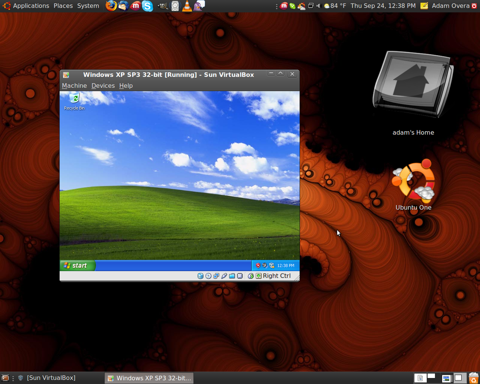Launch Firefox from the top panel
Image resolution: width=480 pixels, height=384 pixels.
tap(111, 6)
